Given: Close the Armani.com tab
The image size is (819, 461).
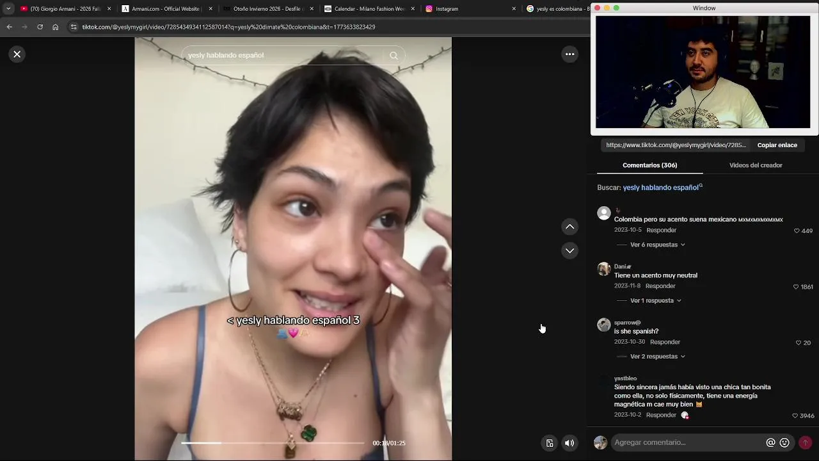Looking at the screenshot, I should [211, 9].
